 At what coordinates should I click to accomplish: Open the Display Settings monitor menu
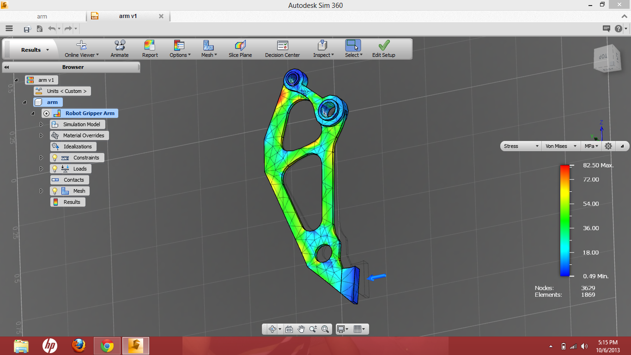pos(343,329)
